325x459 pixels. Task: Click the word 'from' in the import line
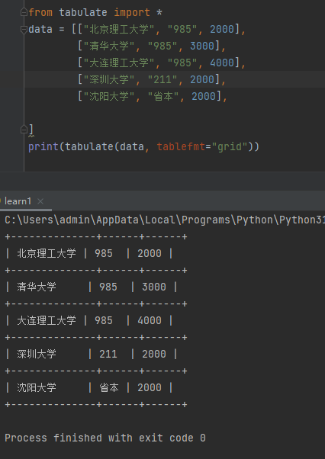(x=40, y=13)
